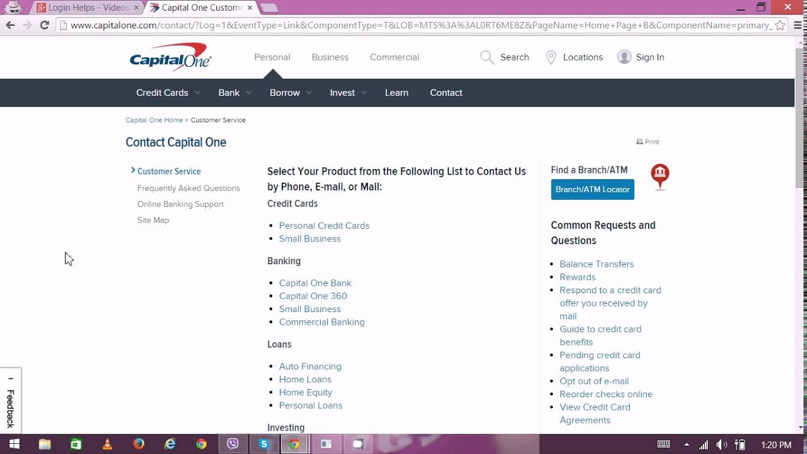Open the Personal Loans link
The height and width of the screenshot is (454, 807).
(x=311, y=405)
